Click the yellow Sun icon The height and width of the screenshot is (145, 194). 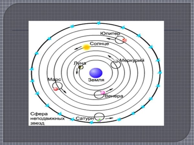(x=86, y=47)
